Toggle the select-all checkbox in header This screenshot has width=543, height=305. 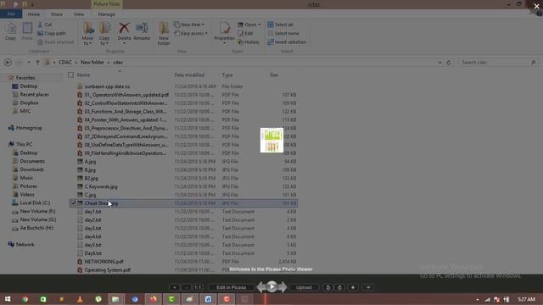(70, 75)
